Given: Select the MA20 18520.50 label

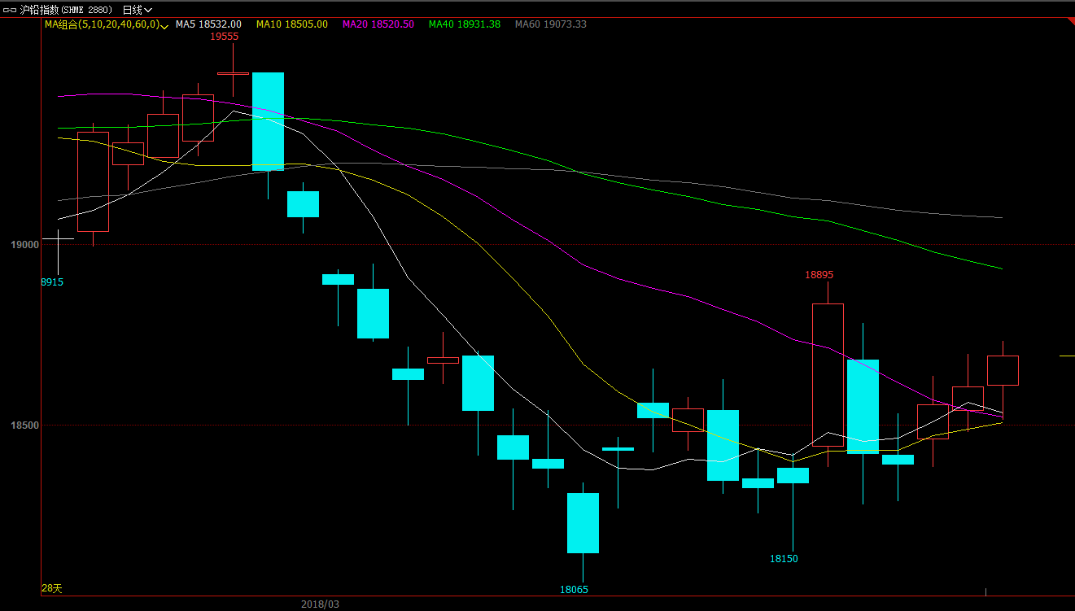Looking at the screenshot, I should click(x=378, y=24).
